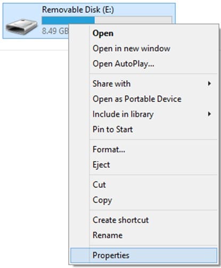
Task: Click the 8.49 GB free space text
Action: [x=55, y=31]
